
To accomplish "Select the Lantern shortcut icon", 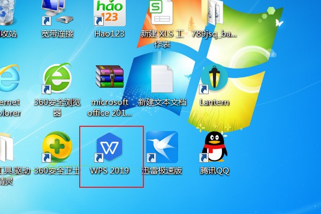I will pos(214,78).
